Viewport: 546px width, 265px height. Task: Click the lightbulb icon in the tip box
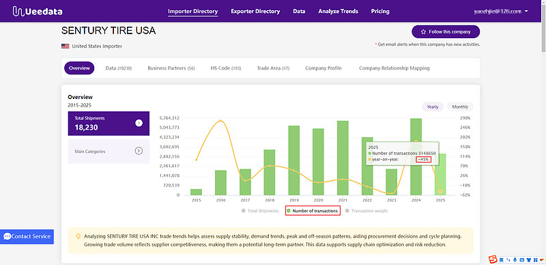78,236
